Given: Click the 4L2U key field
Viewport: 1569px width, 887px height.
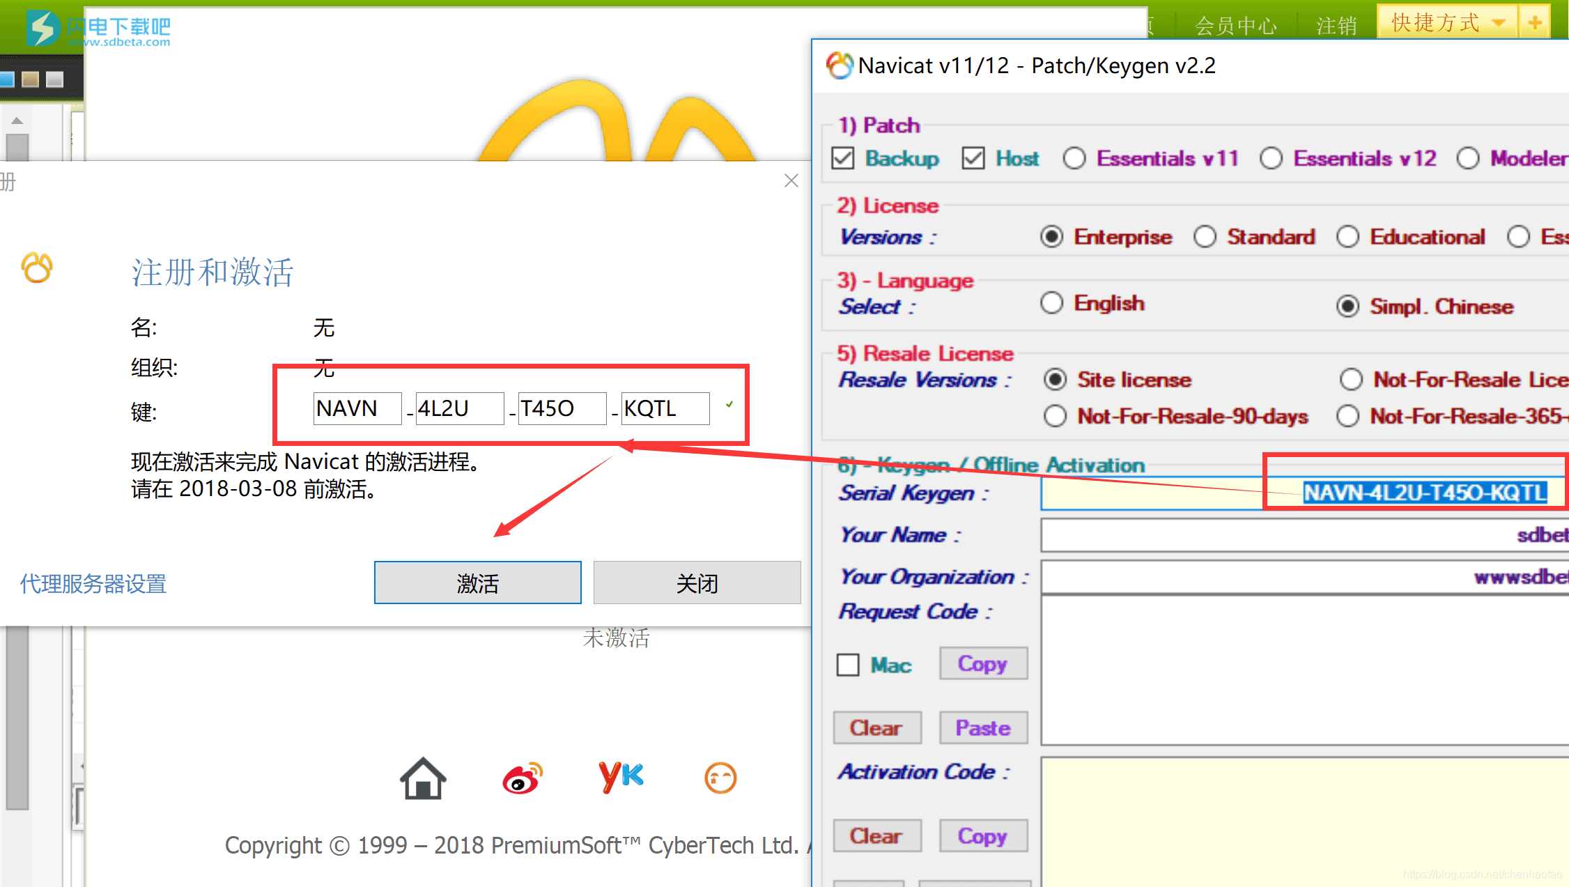Looking at the screenshot, I should pyautogui.click(x=460, y=408).
